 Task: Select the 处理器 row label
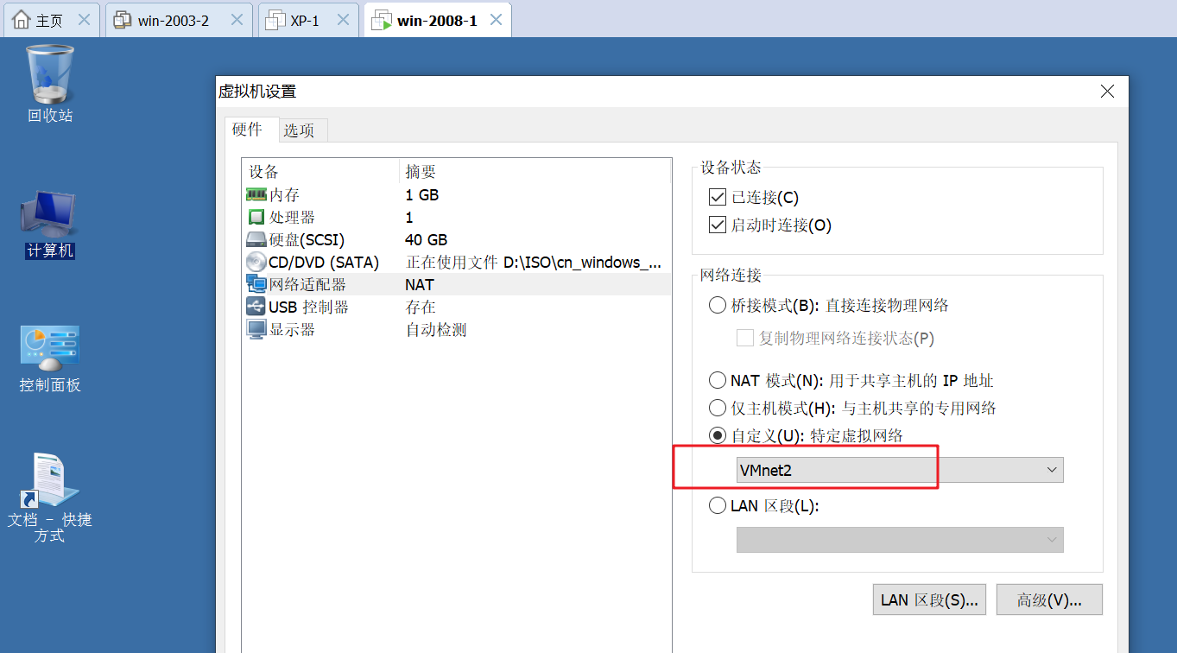click(x=292, y=218)
